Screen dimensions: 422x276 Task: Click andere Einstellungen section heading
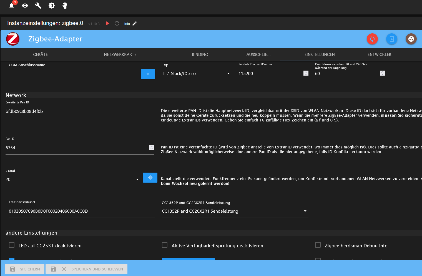(31, 233)
